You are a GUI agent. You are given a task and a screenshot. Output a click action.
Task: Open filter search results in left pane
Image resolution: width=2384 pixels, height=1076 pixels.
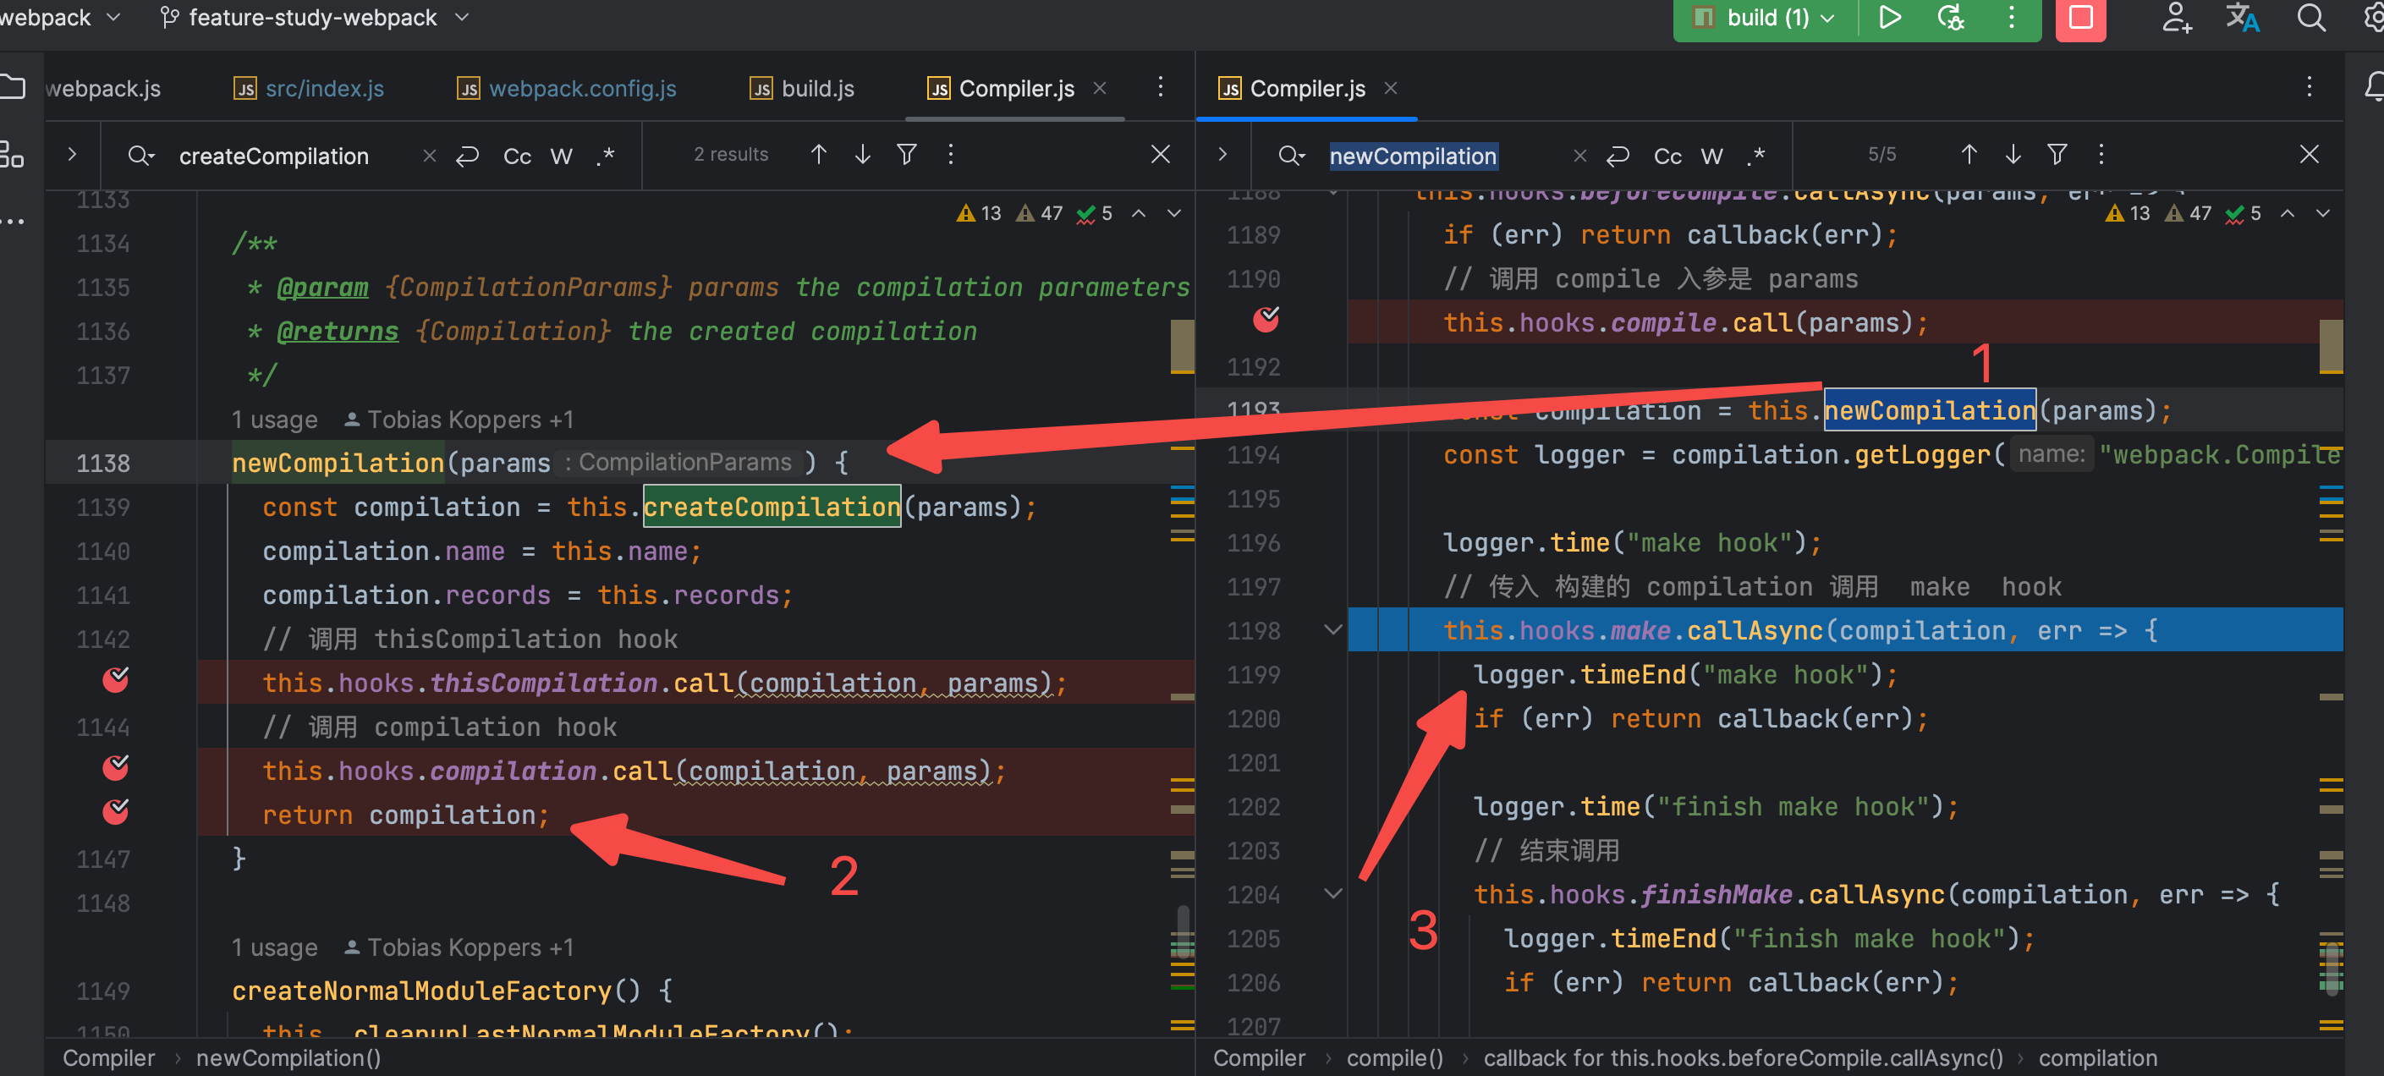click(907, 155)
